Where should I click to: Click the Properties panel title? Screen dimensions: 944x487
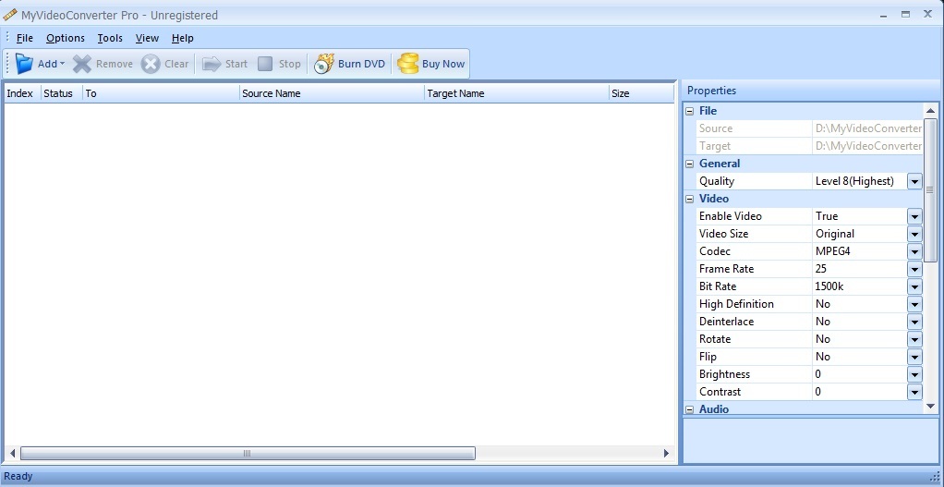[711, 91]
